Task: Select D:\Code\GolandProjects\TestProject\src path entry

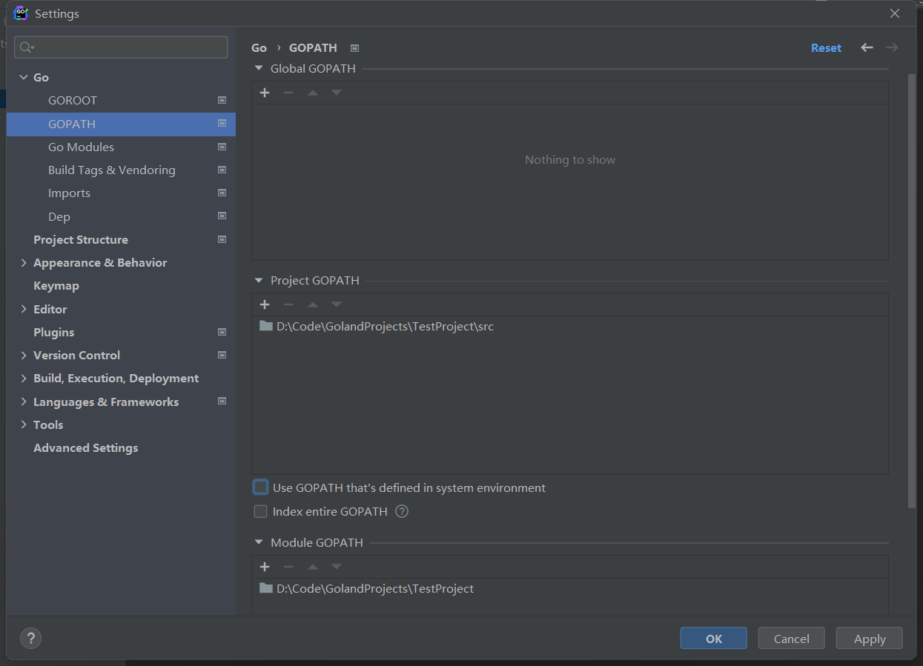Action: tap(569, 326)
